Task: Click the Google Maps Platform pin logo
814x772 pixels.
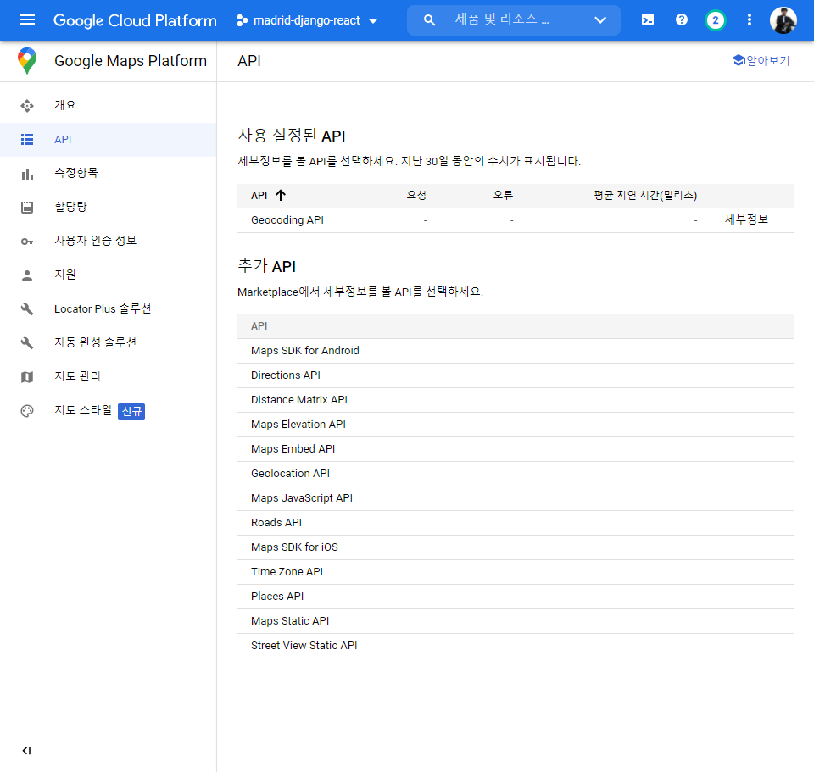Action: coord(27,61)
